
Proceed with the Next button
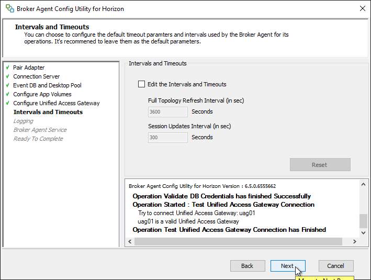click(x=288, y=266)
